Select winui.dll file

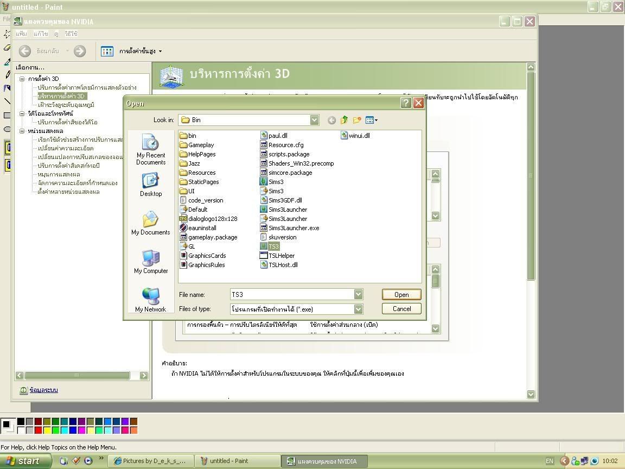355,136
